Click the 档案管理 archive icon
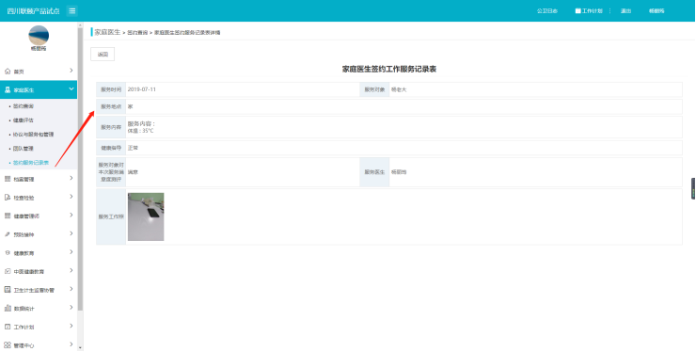This screenshot has height=352, width=696. click(8, 179)
